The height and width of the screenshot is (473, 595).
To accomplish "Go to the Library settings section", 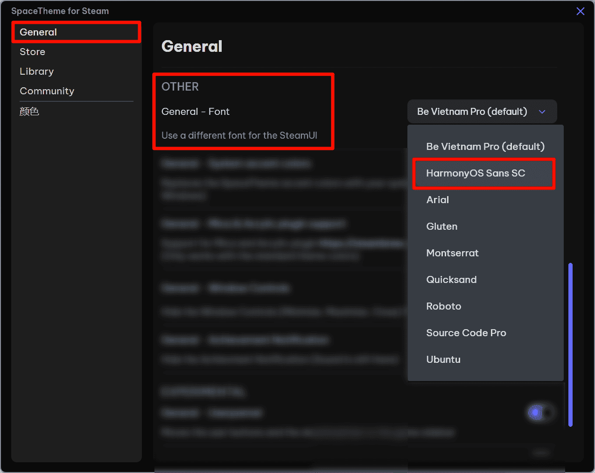I will click(x=37, y=71).
